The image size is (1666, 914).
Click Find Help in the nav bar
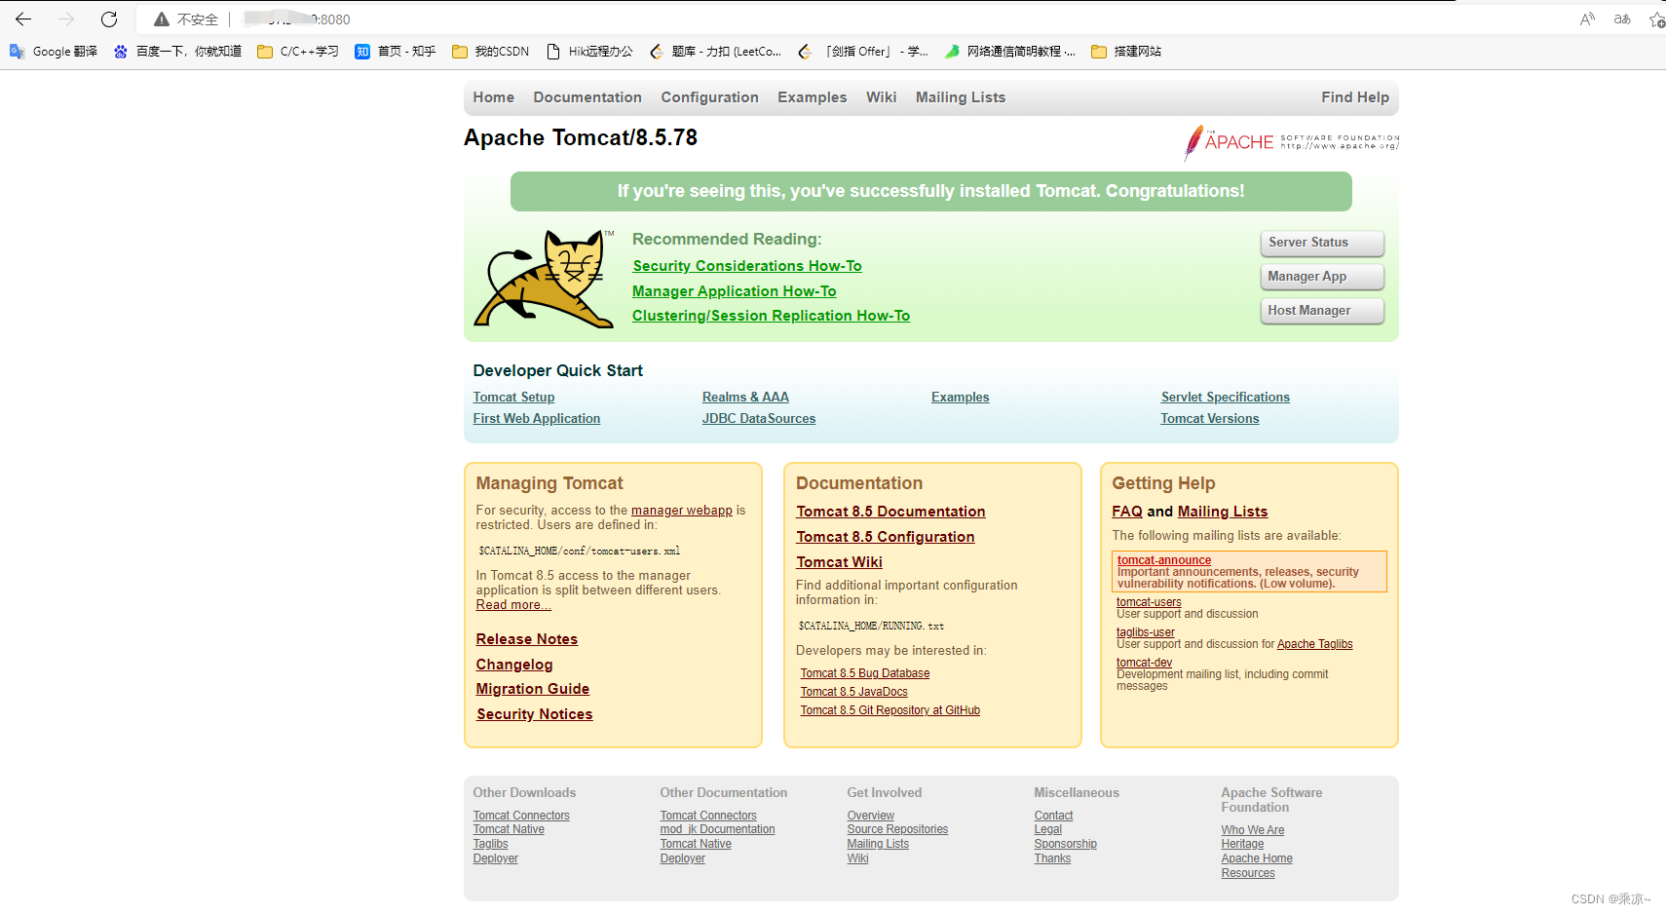coord(1355,97)
